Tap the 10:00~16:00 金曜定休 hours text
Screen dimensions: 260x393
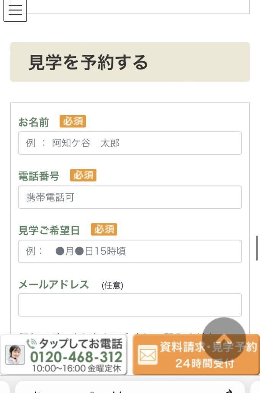77,368
